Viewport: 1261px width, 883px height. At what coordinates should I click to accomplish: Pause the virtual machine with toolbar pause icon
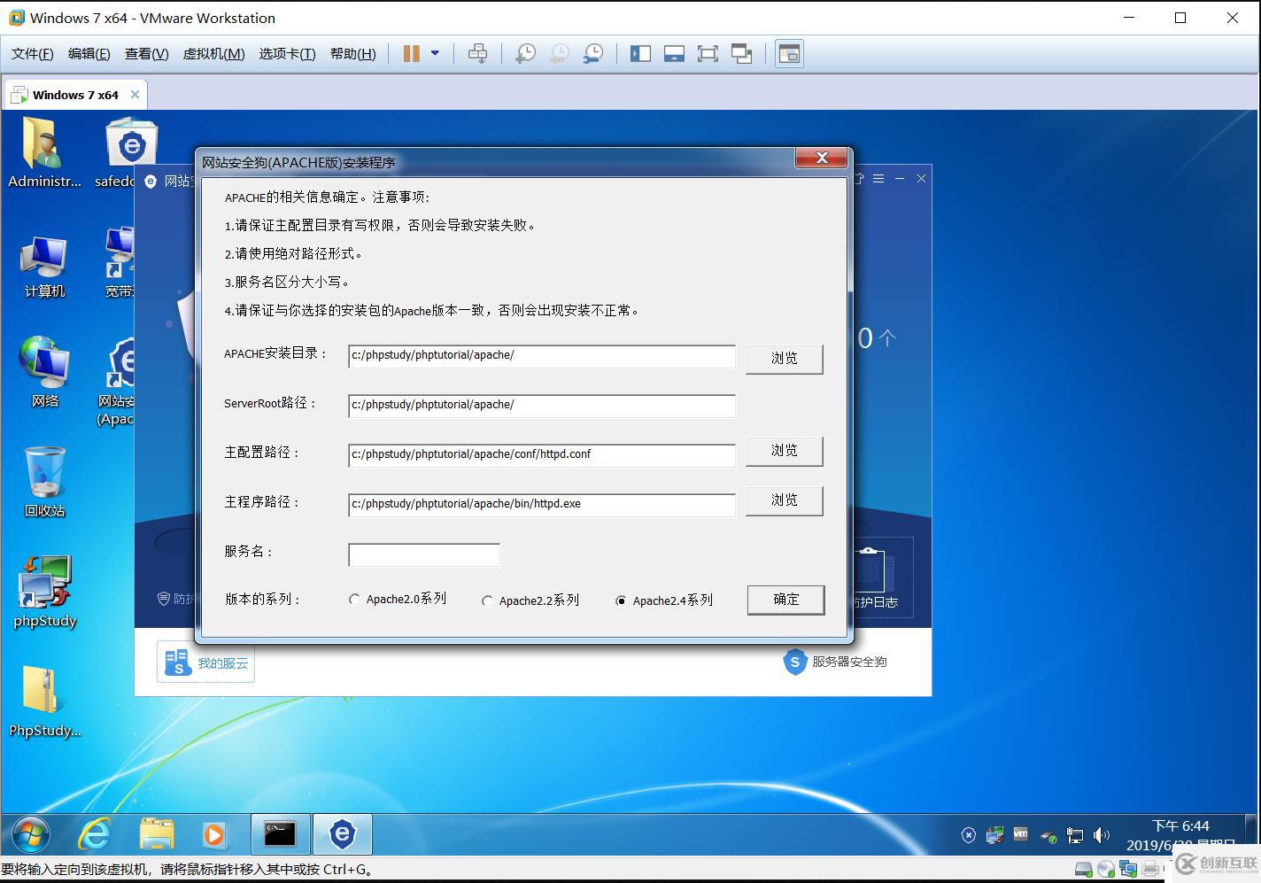coord(411,54)
